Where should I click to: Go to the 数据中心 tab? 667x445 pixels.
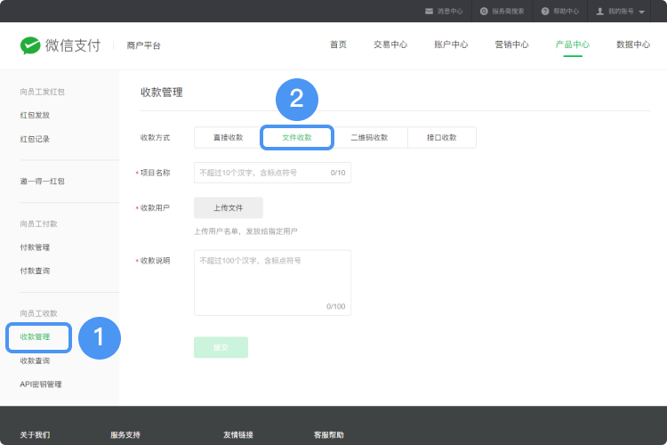click(x=632, y=44)
